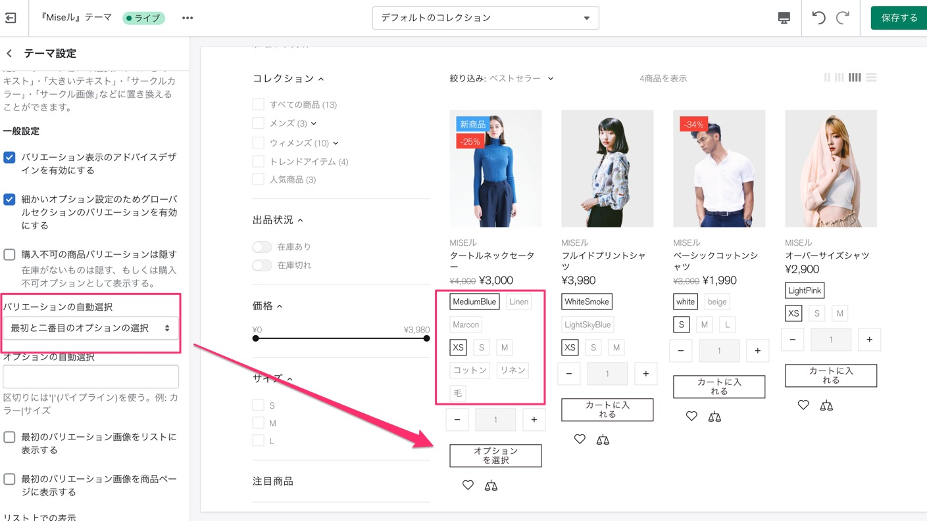Select LightPink color variant
The width and height of the screenshot is (927, 521).
[805, 290]
